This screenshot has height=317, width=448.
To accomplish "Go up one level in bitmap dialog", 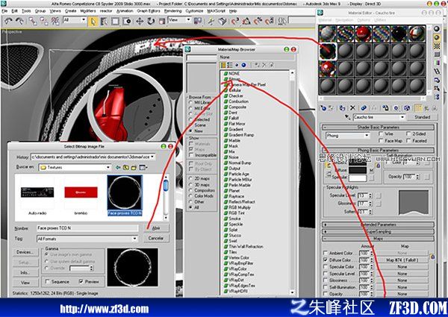I will click(126, 167).
